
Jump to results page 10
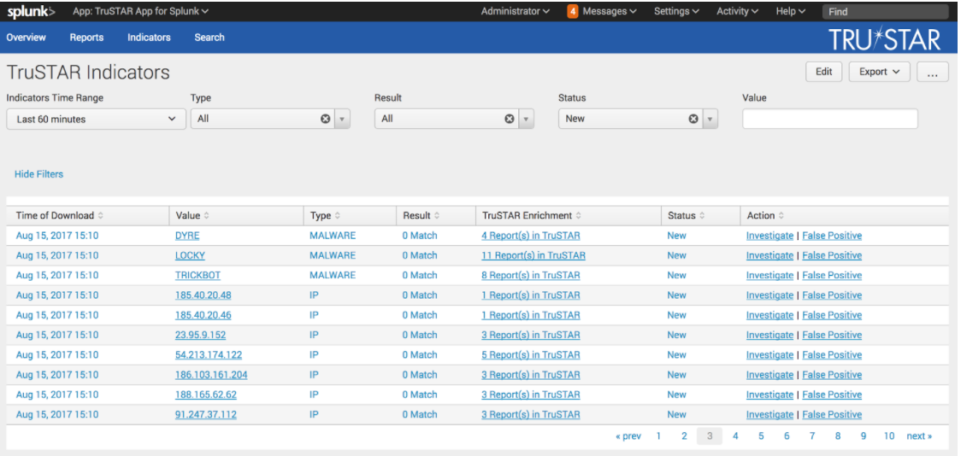(x=888, y=436)
